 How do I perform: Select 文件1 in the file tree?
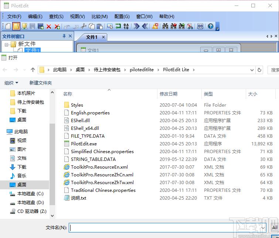pos(33,50)
